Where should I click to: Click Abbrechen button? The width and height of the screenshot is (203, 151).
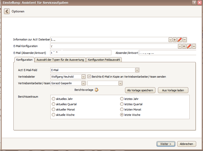click(x=187, y=144)
